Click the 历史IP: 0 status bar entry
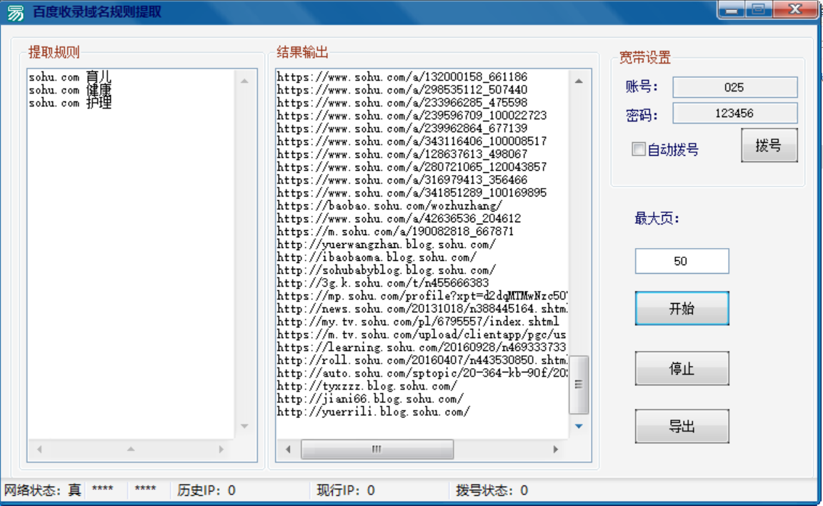Viewport: 823px width, 506px height. pos(206,490)
